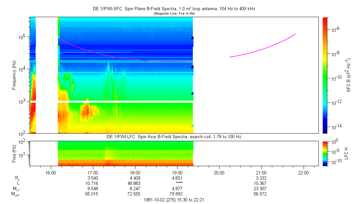
Task: Click the 20:00 time axis tick label
Action: tap(219, 172)
